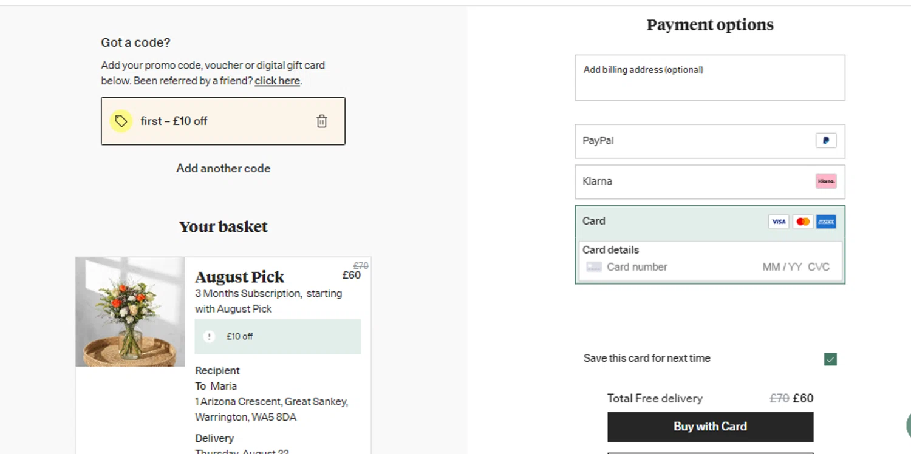Screen dimensions: 911x454
Task: Open the referral 'click here' link
Action: [x=277, y=81]
